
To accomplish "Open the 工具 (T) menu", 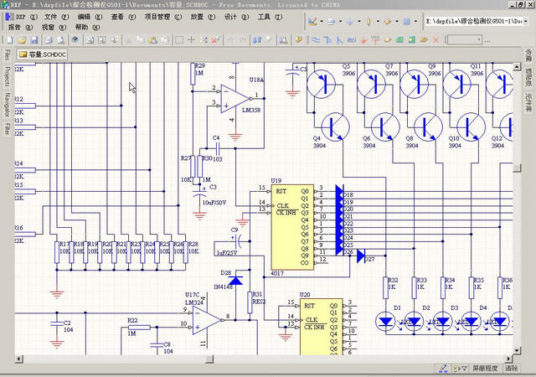I will 270,17.
